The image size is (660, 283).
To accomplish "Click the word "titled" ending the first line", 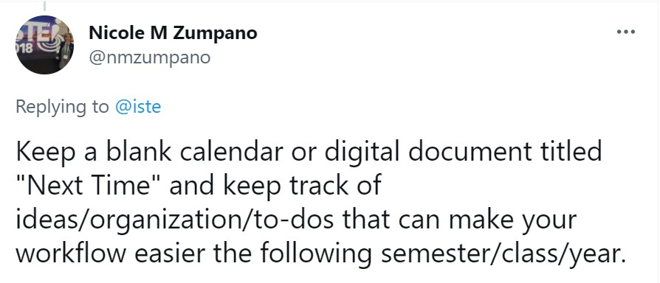I will pos(570,151).
